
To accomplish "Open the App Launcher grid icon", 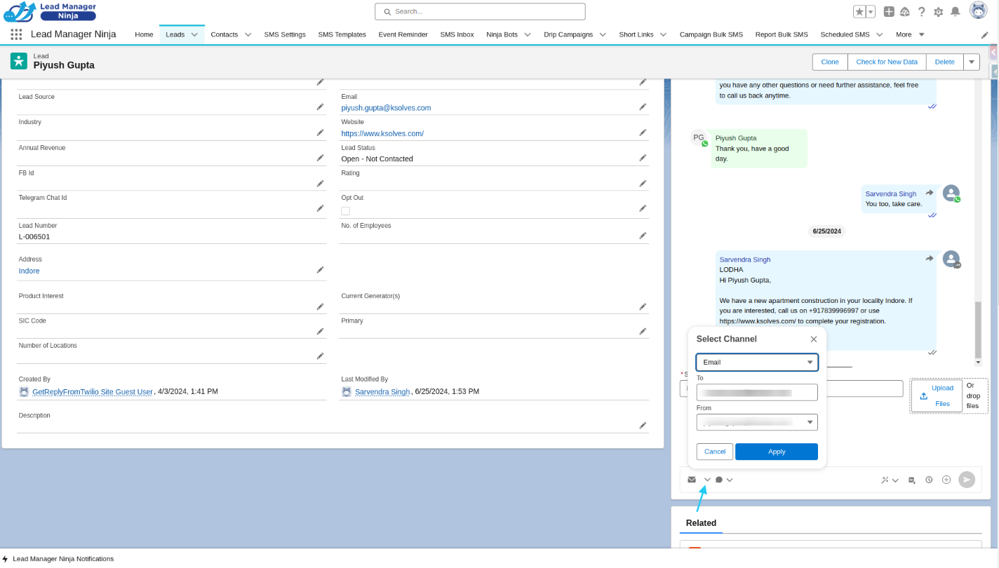I will [x=16, y=34].
